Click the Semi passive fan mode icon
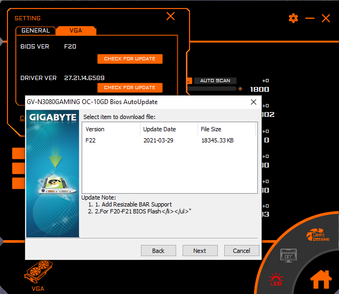339x294 pixels. pos(318,235)
